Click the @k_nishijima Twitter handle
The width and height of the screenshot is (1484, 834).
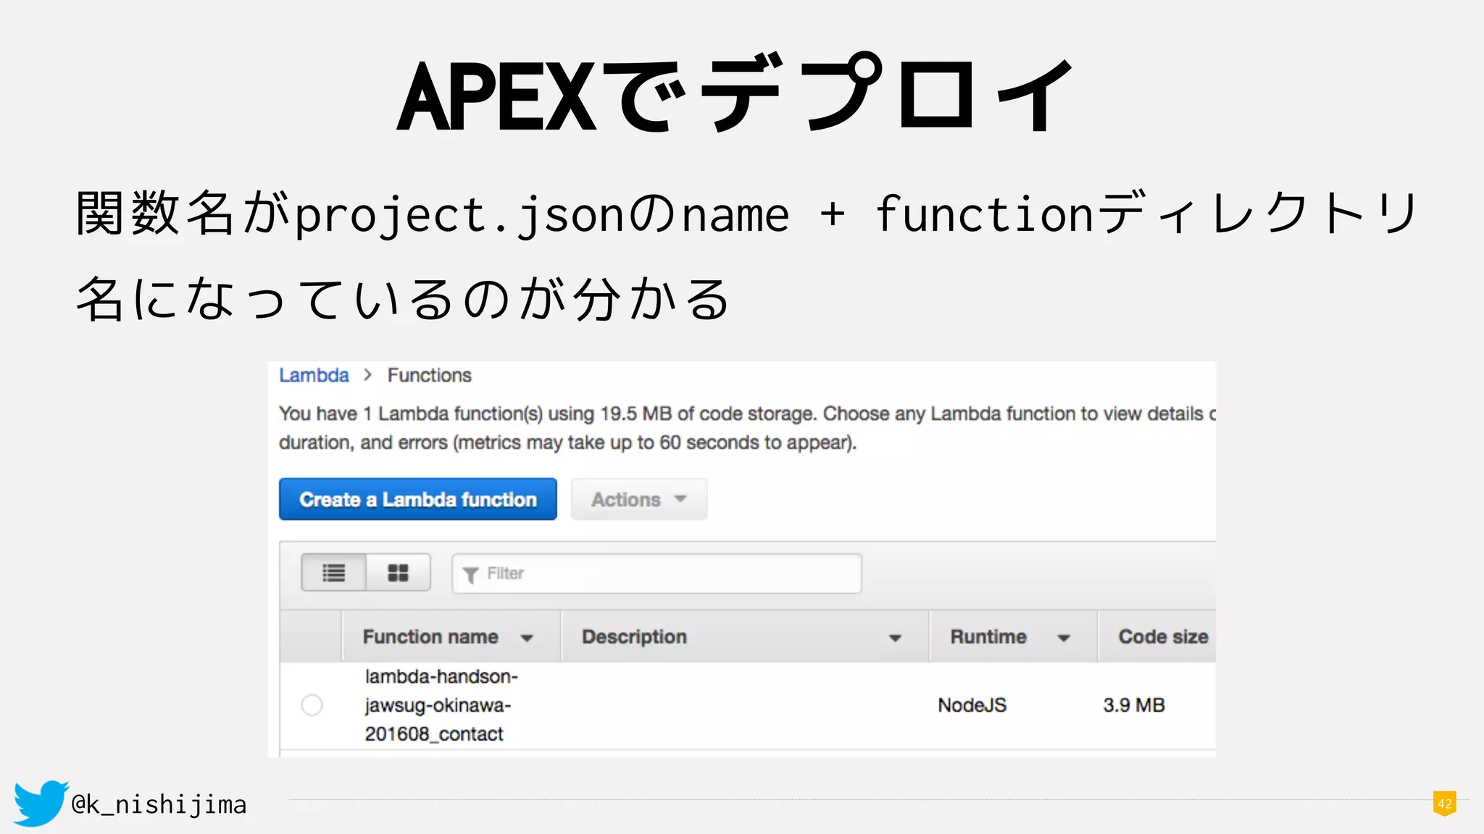[x=159, y=804]
